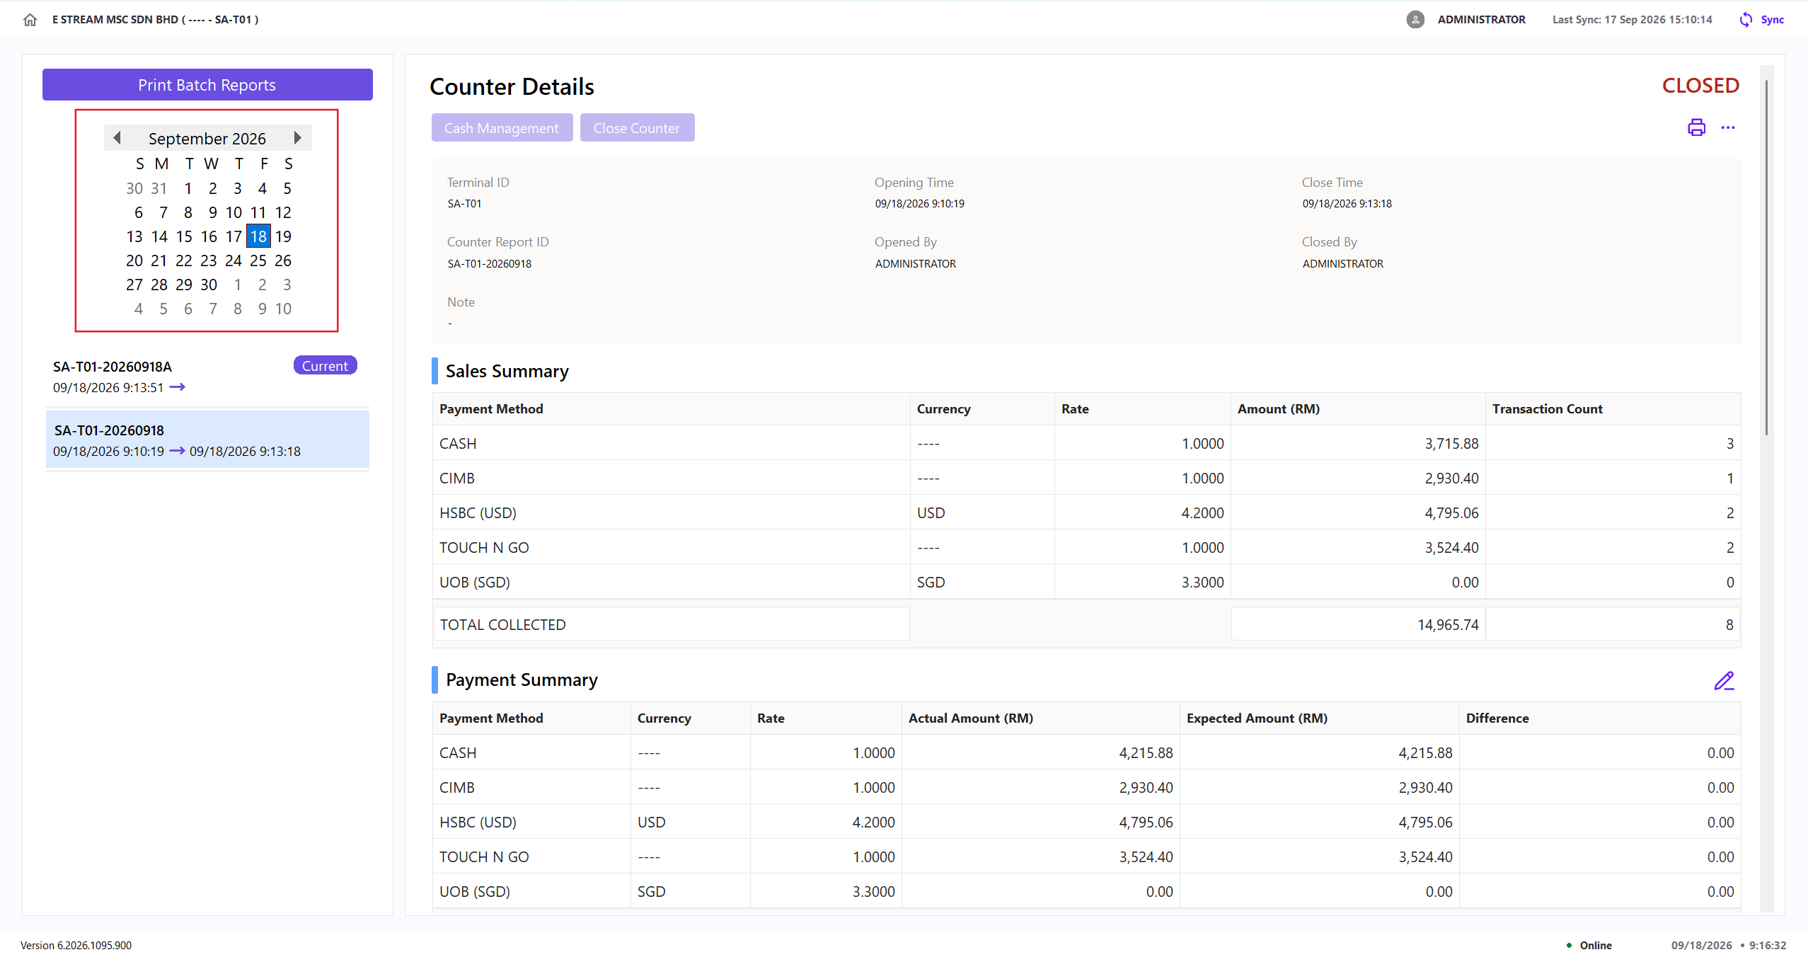Select the CASH row in Sales Summary
Screen dimensions: 1808x957
1086,443
